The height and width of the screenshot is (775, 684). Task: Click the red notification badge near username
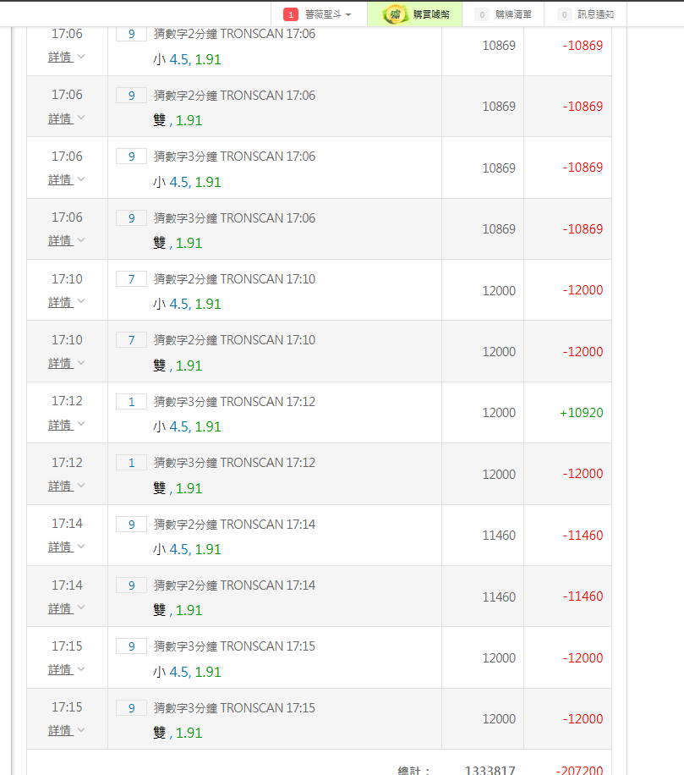pos(290,15)
